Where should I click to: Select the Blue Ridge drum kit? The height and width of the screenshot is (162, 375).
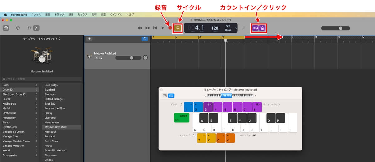point(61,85)
